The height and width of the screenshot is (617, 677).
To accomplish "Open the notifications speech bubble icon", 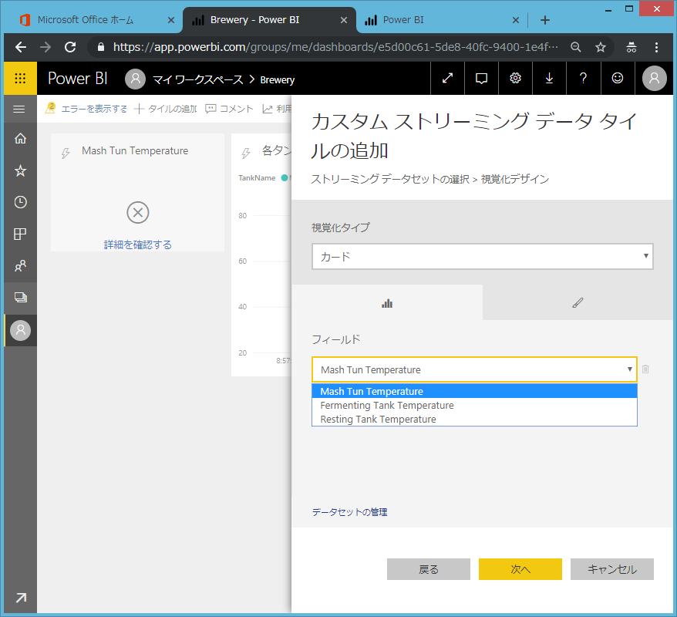I will tap(481, 78).
